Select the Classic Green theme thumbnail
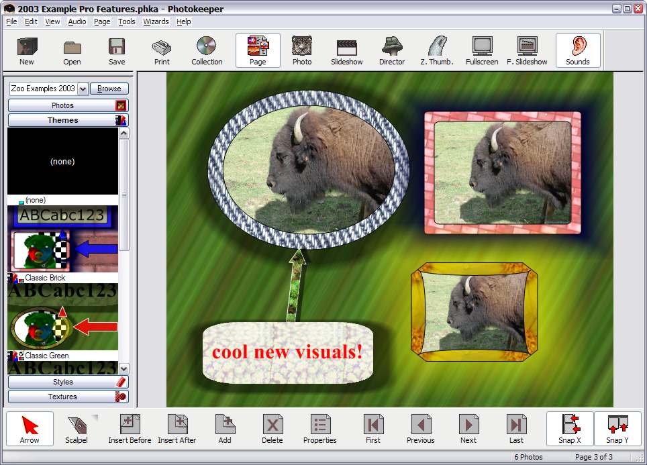The height and width of the screenshot is (465, 647). pos(62,317)
